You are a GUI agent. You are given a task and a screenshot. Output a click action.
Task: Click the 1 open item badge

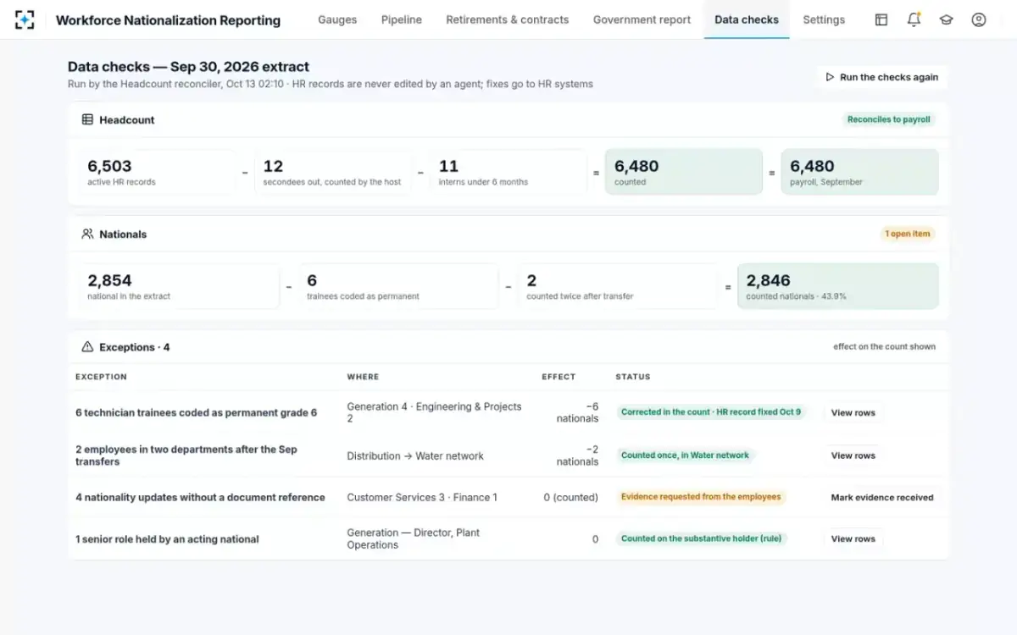[908, 234]
